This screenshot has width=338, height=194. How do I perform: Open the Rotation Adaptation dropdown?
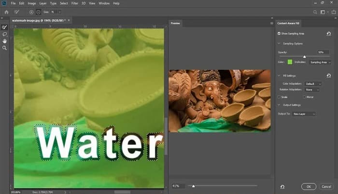click(312, 90)
